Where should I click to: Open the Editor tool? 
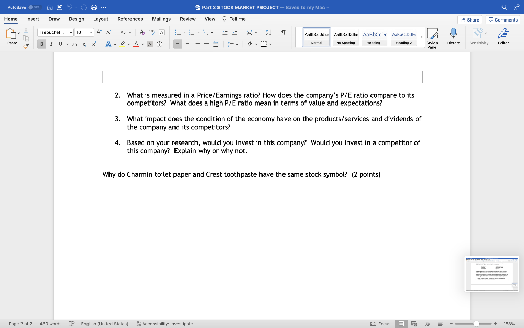(502, 36)
